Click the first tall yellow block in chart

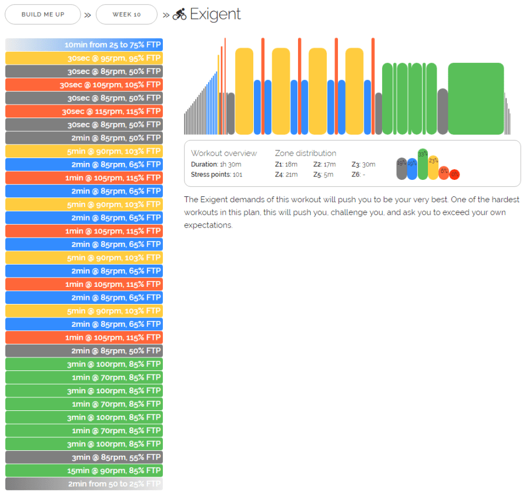coord(244,91)
